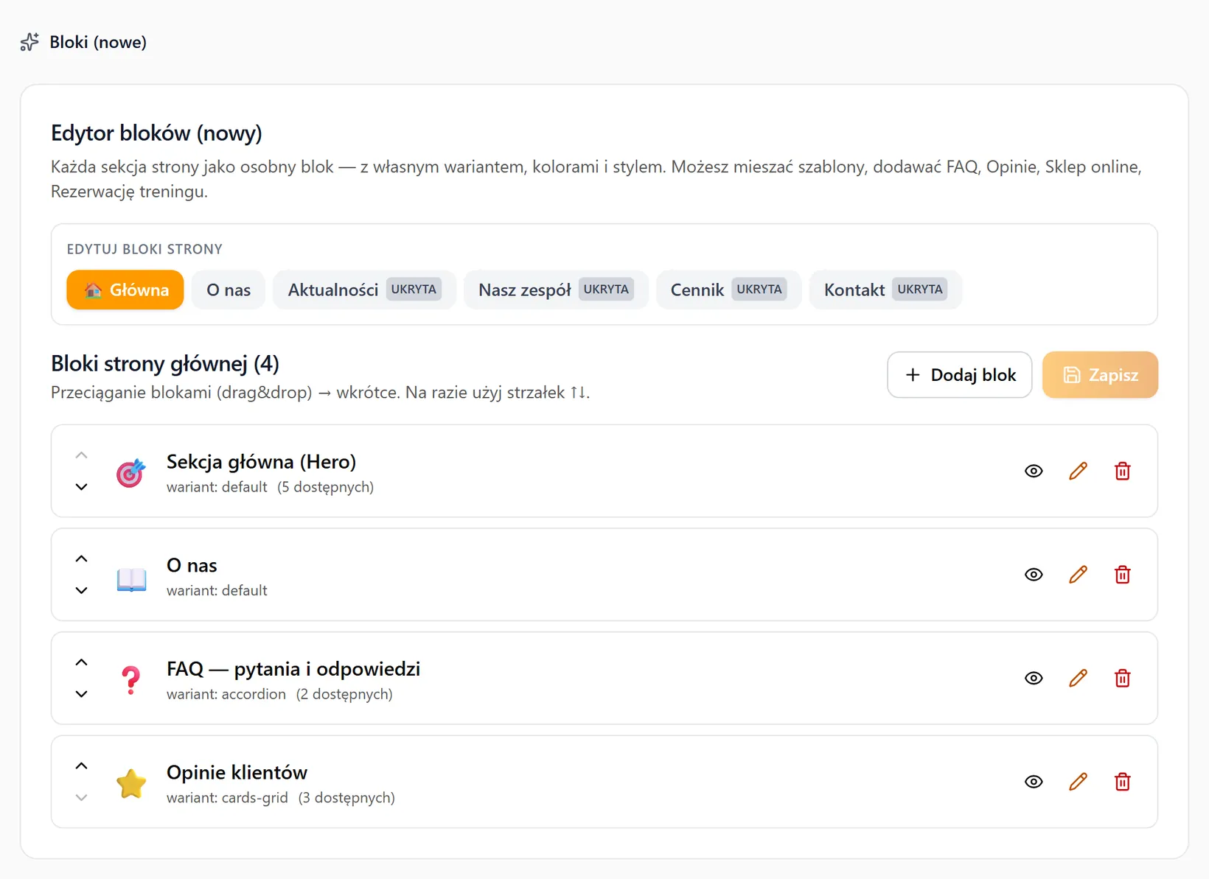Click the Bloki (nowe) heading text
The image size is (1209, 879).
pyautogui.click(x=98, y=43)
